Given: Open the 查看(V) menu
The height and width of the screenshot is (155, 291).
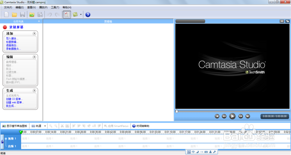Looking at the screenshot, I should (x=31, y=8).
